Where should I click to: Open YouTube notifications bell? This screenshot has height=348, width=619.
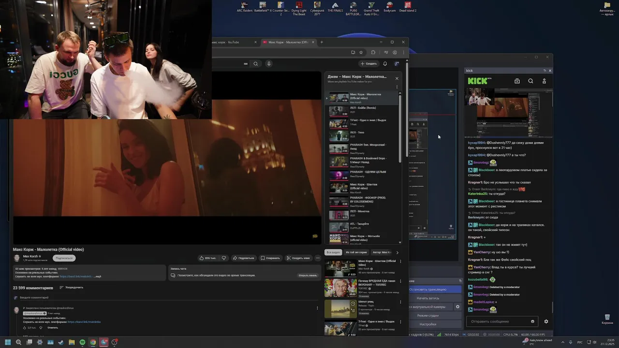pyautogui.click(x=385, y=64)
